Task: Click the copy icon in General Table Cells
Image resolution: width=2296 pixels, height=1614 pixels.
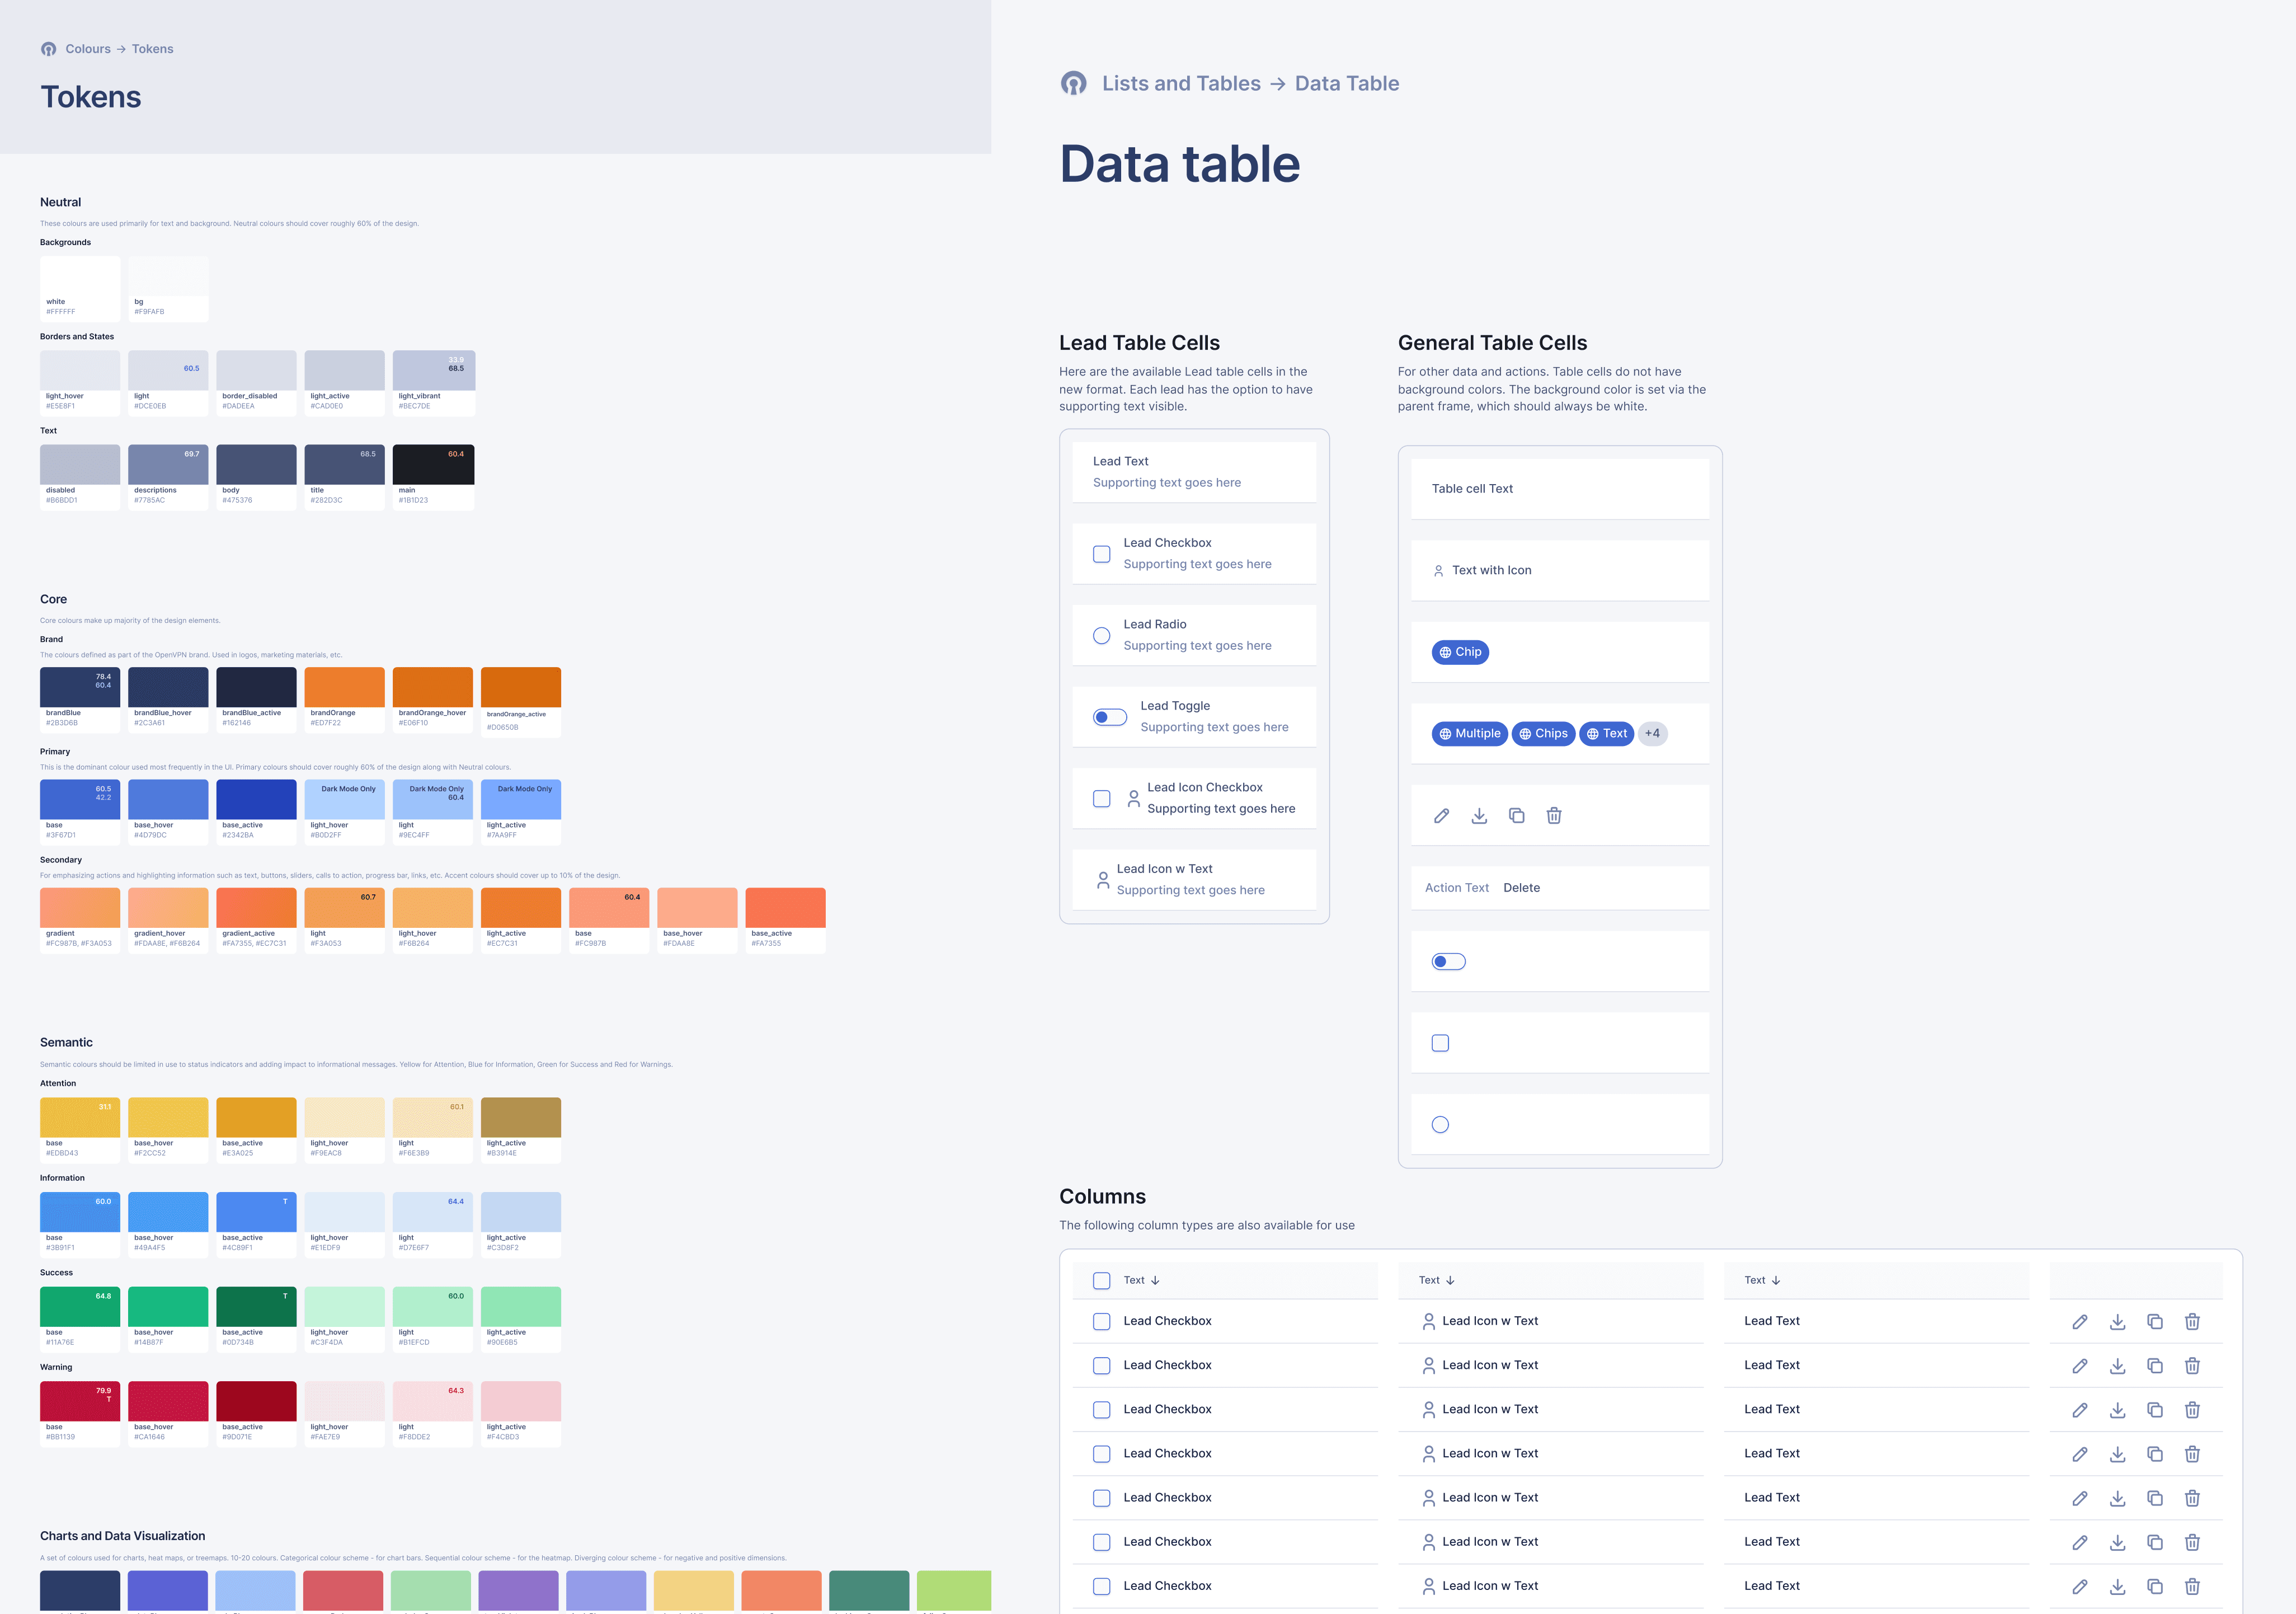Action: pyautogui.click(x=1516, y=815)
